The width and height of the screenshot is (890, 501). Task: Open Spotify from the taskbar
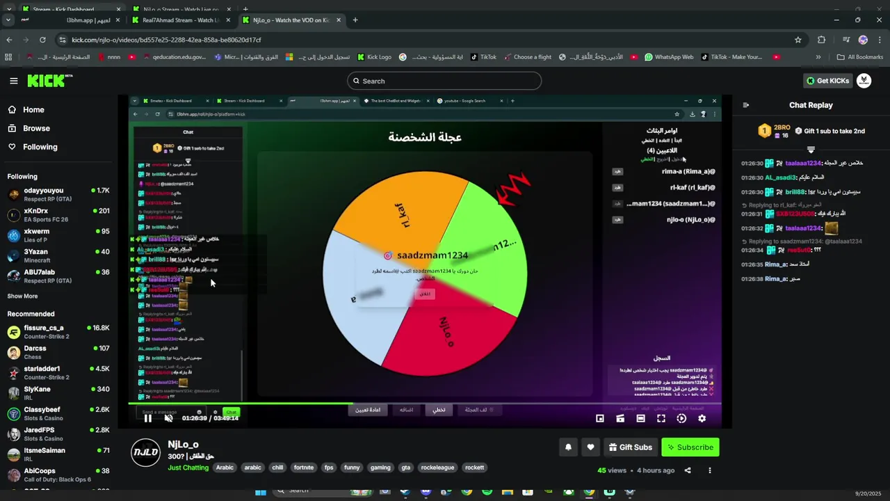tap(487, 492)
